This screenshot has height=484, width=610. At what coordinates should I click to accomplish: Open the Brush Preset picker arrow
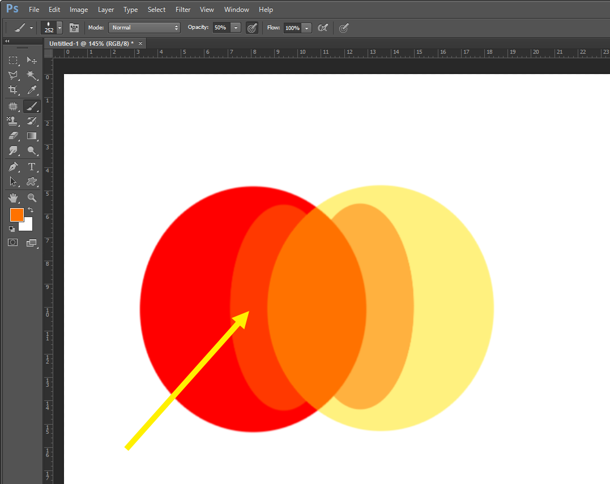(x=59, y=28)
